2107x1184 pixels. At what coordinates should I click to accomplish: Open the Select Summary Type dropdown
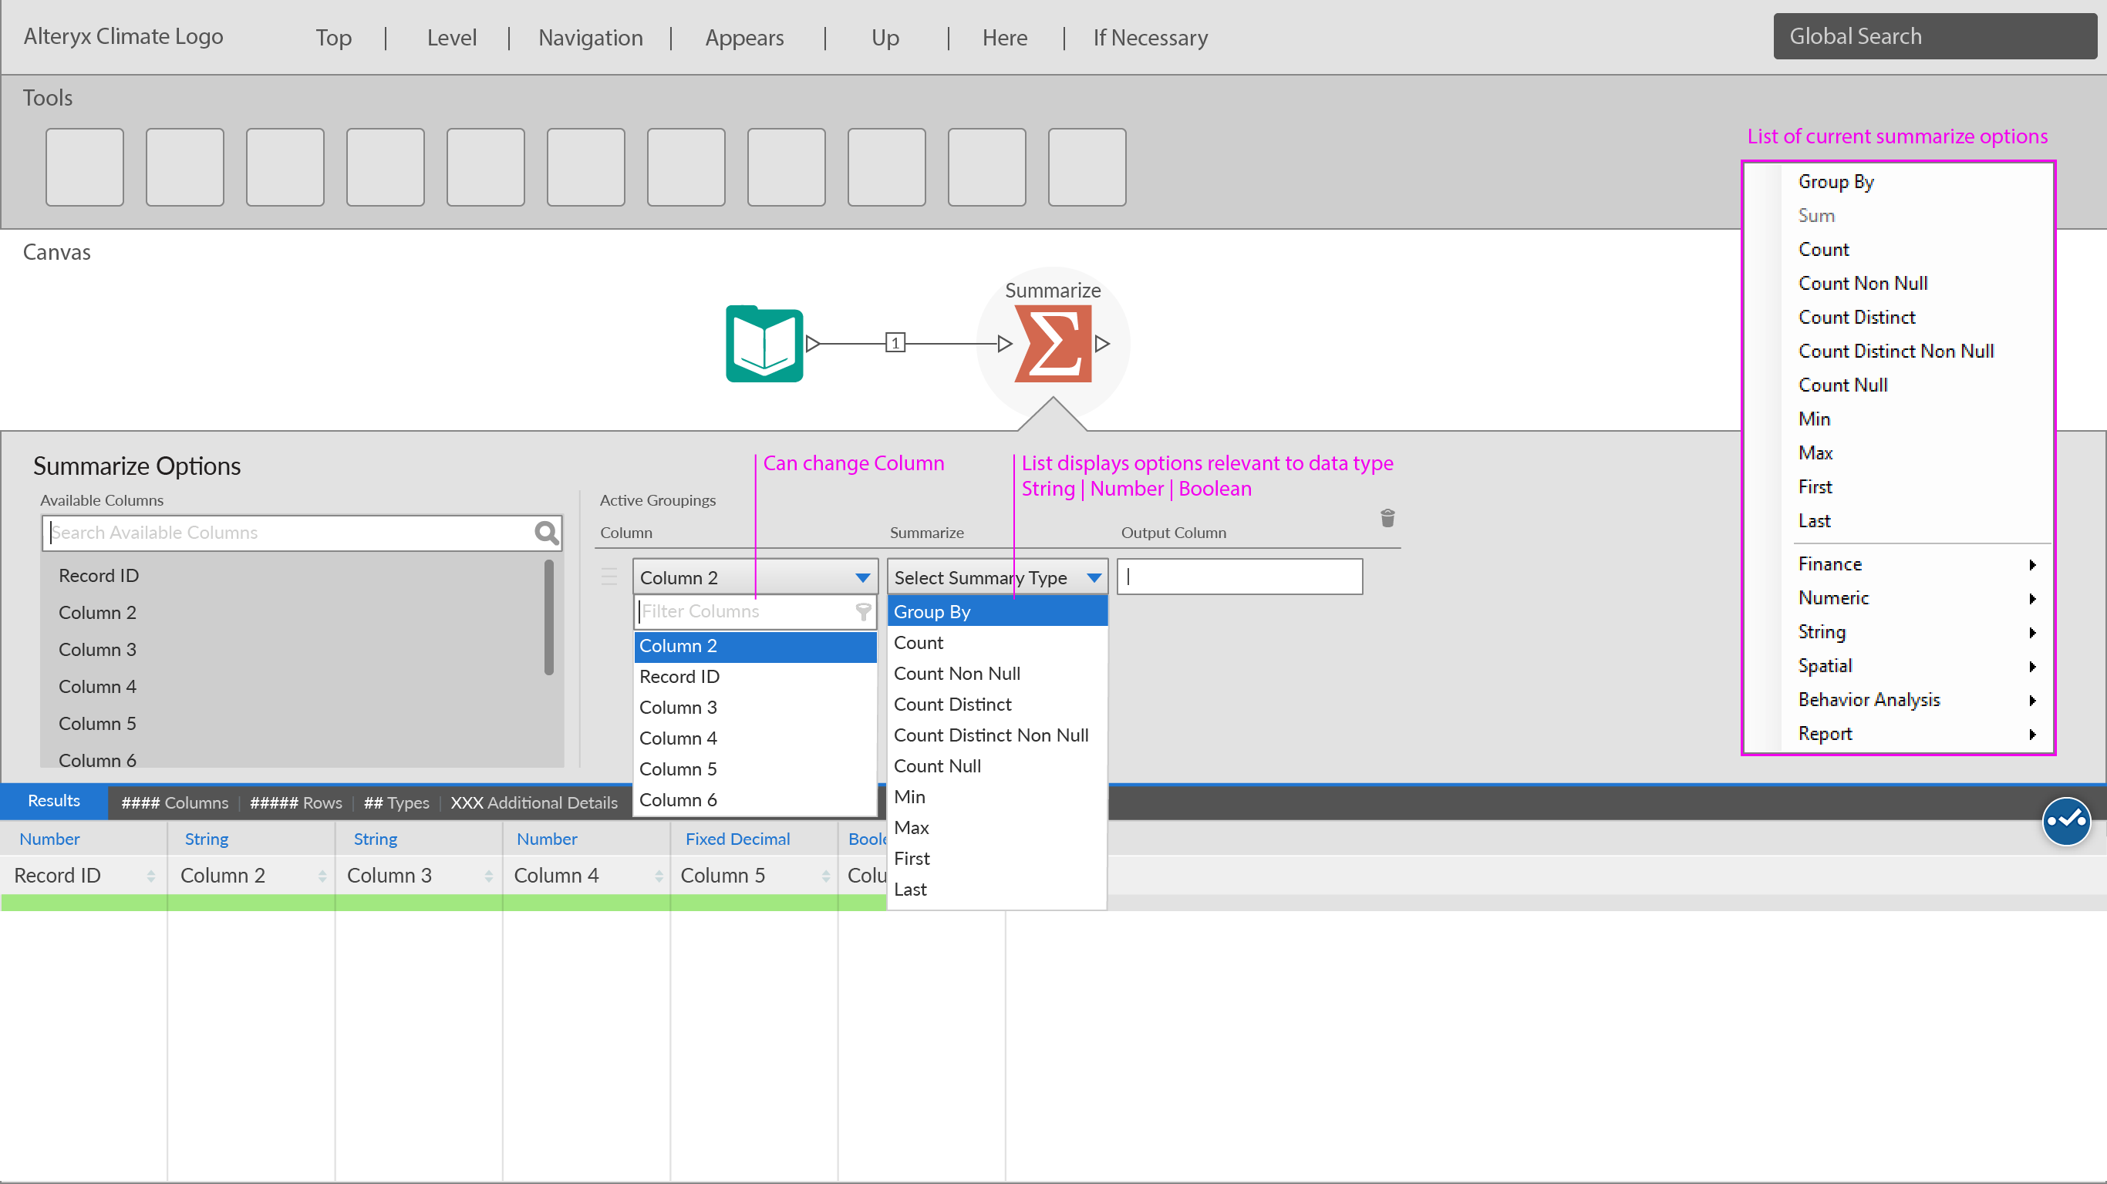[1094, 578]
